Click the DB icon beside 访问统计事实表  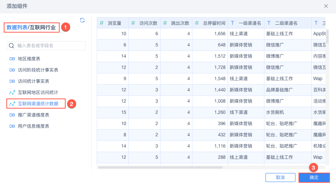point(12,81)
